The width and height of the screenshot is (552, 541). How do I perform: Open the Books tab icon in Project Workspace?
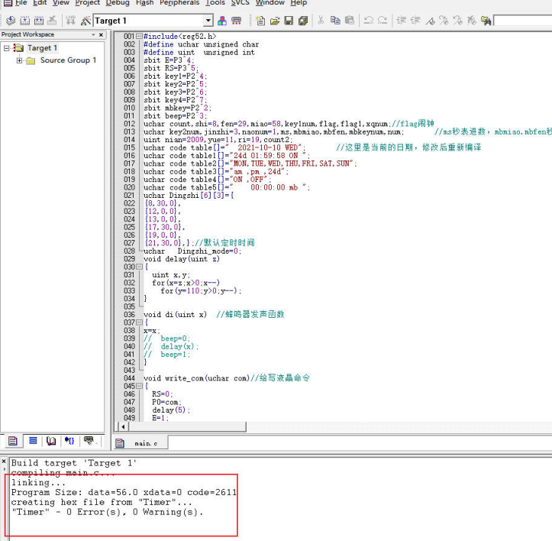(x=51, y=441)
